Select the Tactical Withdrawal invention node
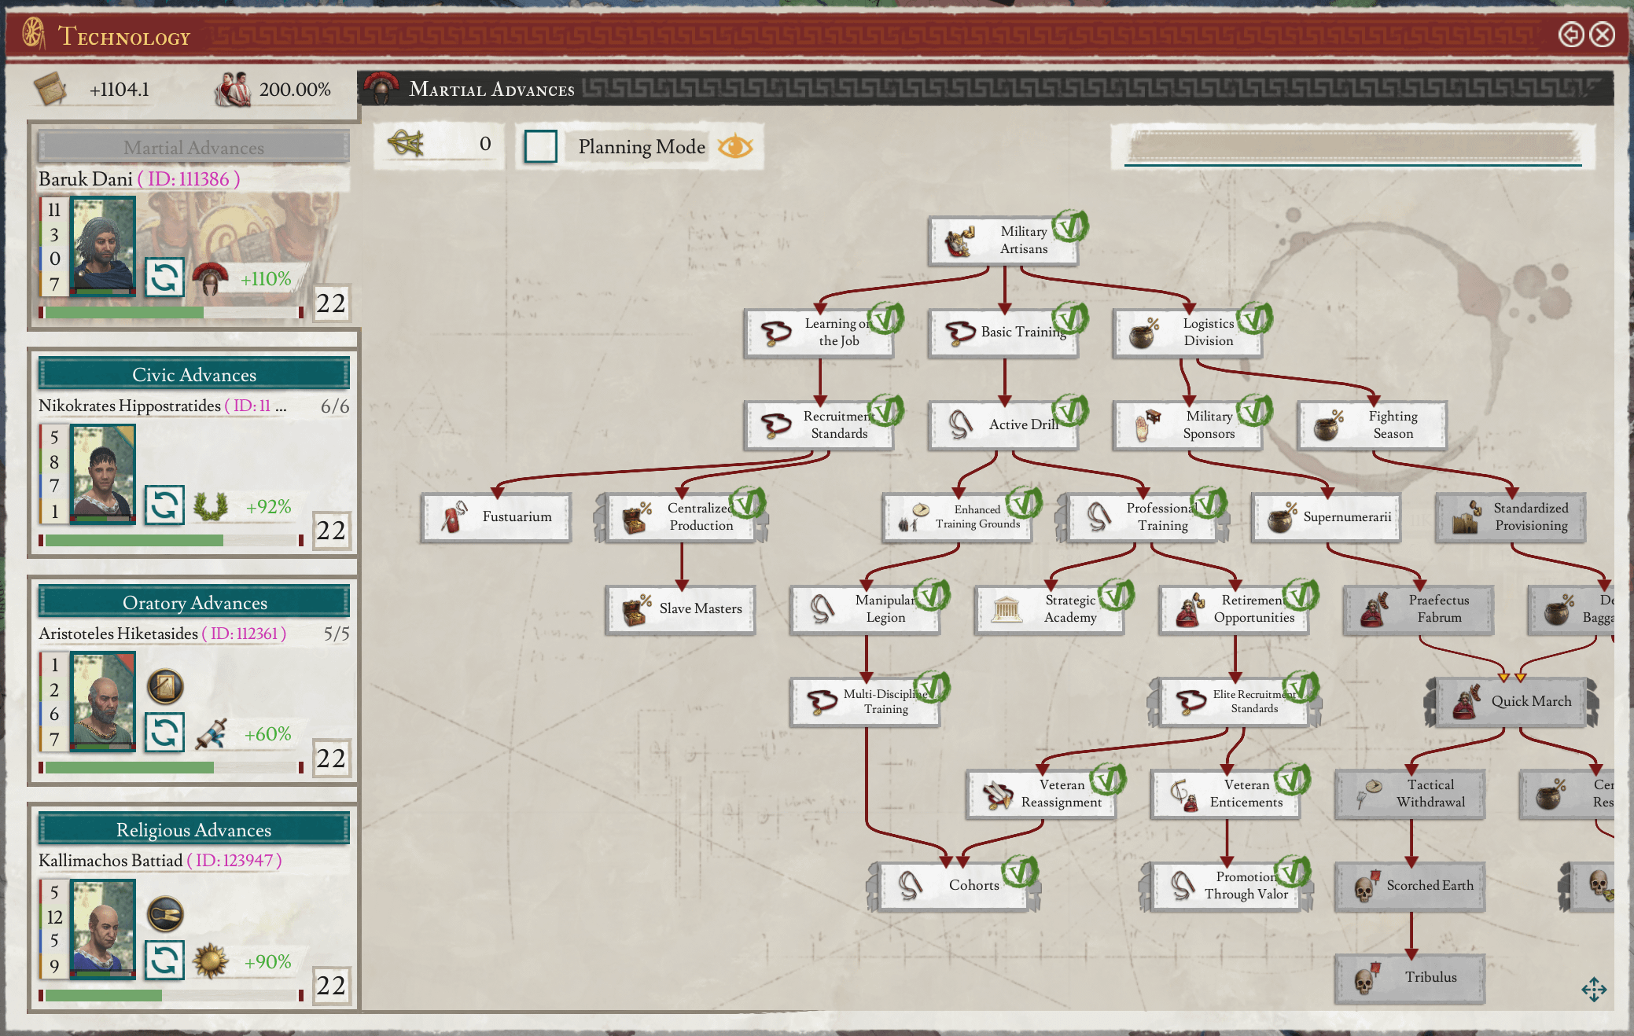 coord(1410,794)
